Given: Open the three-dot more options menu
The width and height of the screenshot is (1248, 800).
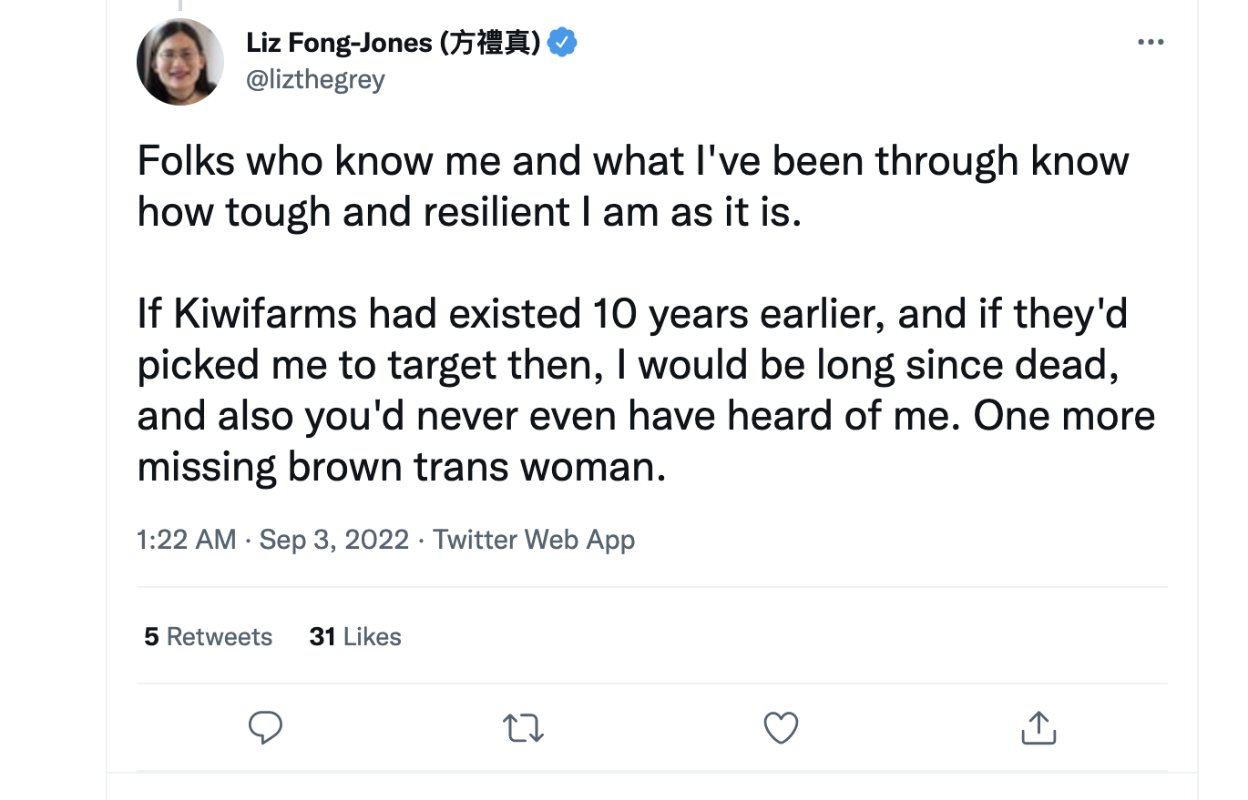Looking at the screenshot, I should [x=1151, y=42].
